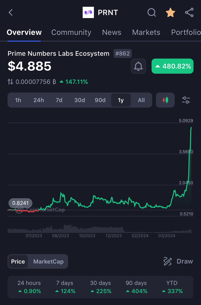Open the News tab

(112, 33)
